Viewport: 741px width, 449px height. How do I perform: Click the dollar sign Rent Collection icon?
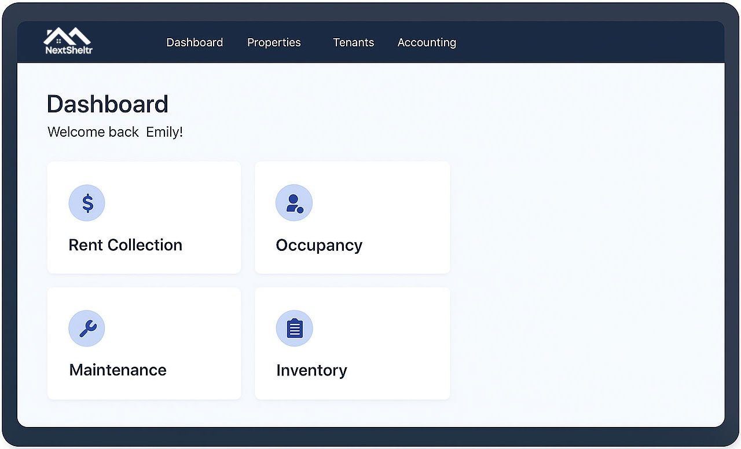pyautogui.click(x=87, y=203)
